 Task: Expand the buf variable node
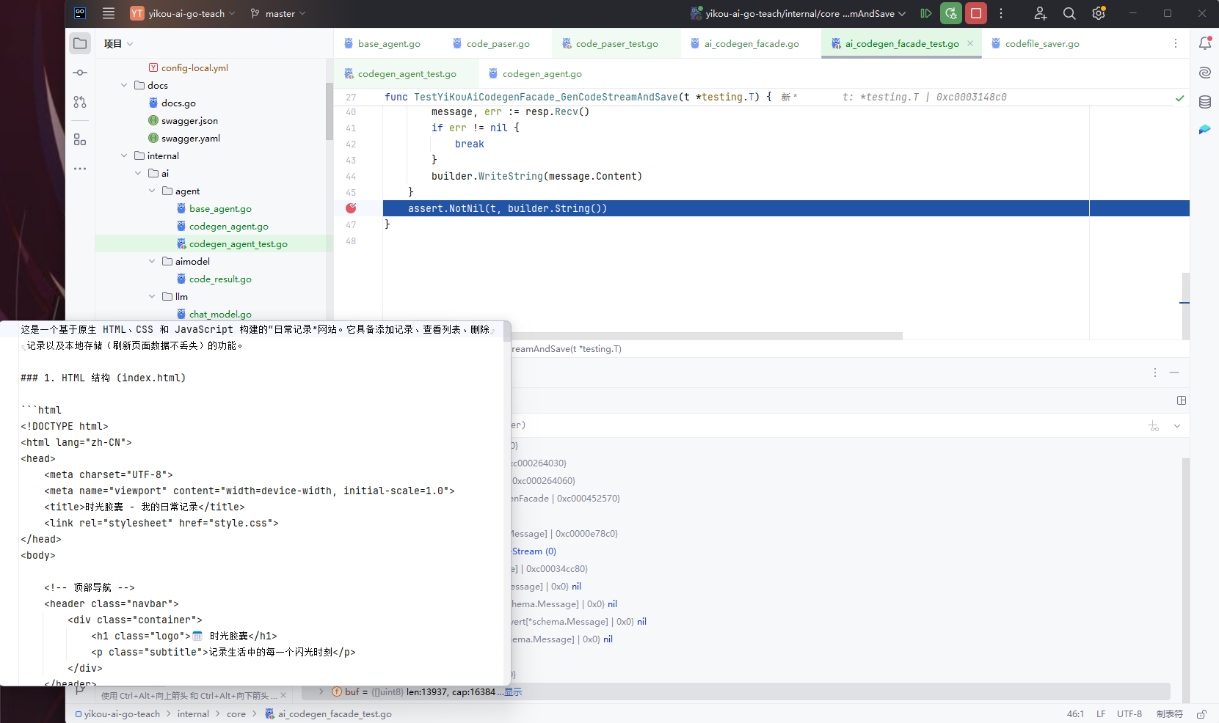[x=321, y=691]
